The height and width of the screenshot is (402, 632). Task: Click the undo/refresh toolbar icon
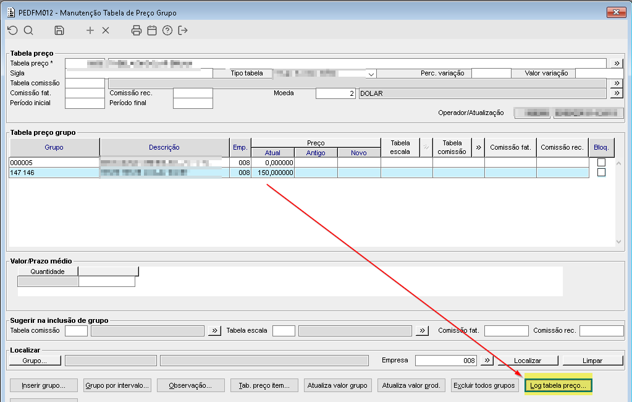tap(12, 30)
